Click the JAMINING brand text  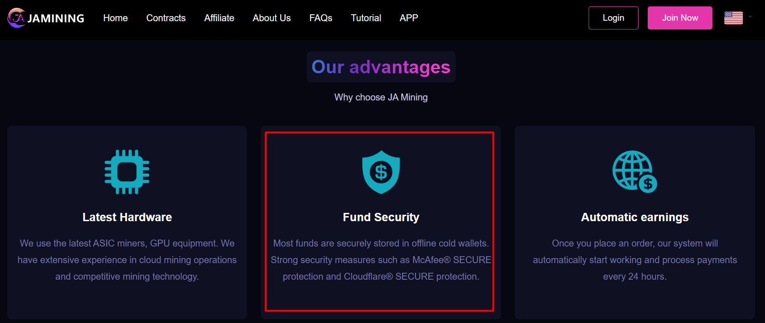(x=56, y=18)
